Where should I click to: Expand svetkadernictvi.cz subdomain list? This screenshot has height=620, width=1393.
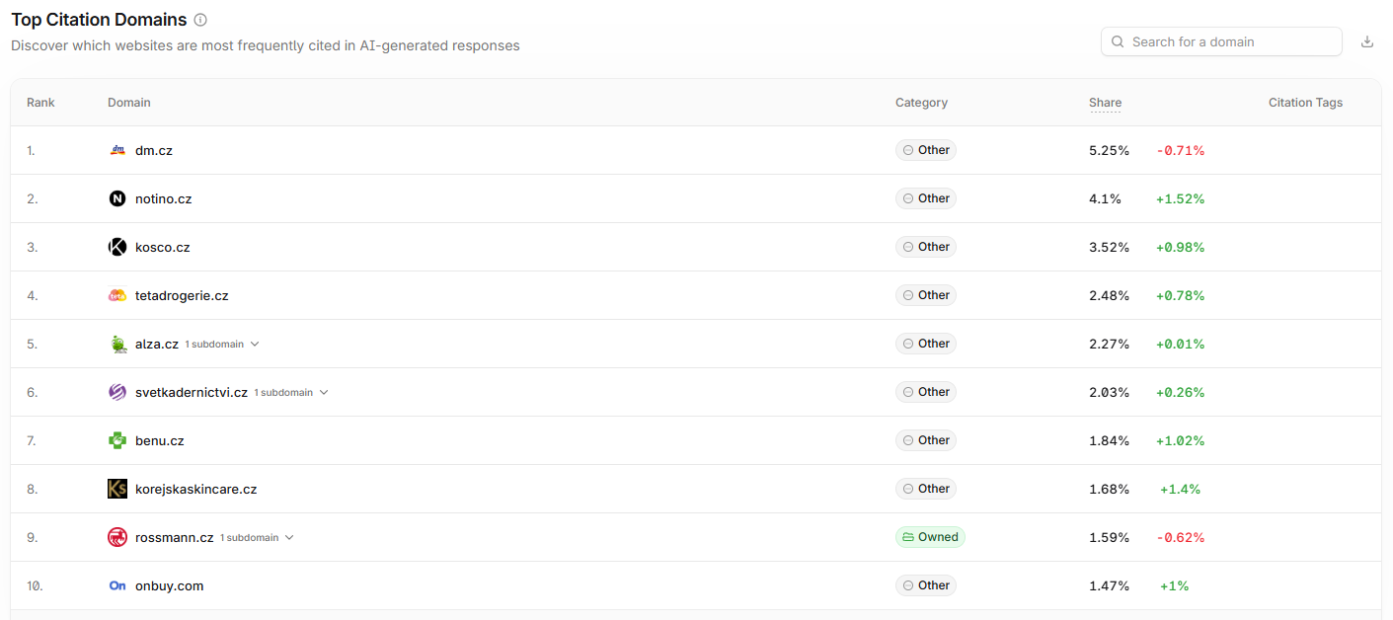point(324,393)
